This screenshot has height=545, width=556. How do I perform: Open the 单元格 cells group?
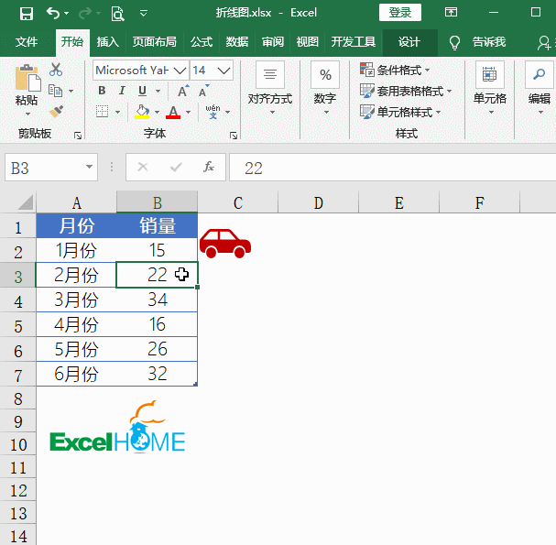pos(490,89)
